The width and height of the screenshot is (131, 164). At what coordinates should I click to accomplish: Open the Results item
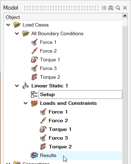(x=48, y=155)
